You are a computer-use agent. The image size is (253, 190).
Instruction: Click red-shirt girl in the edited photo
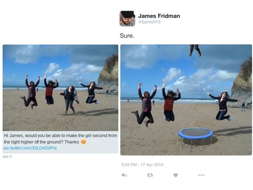[x=170, y=102]
